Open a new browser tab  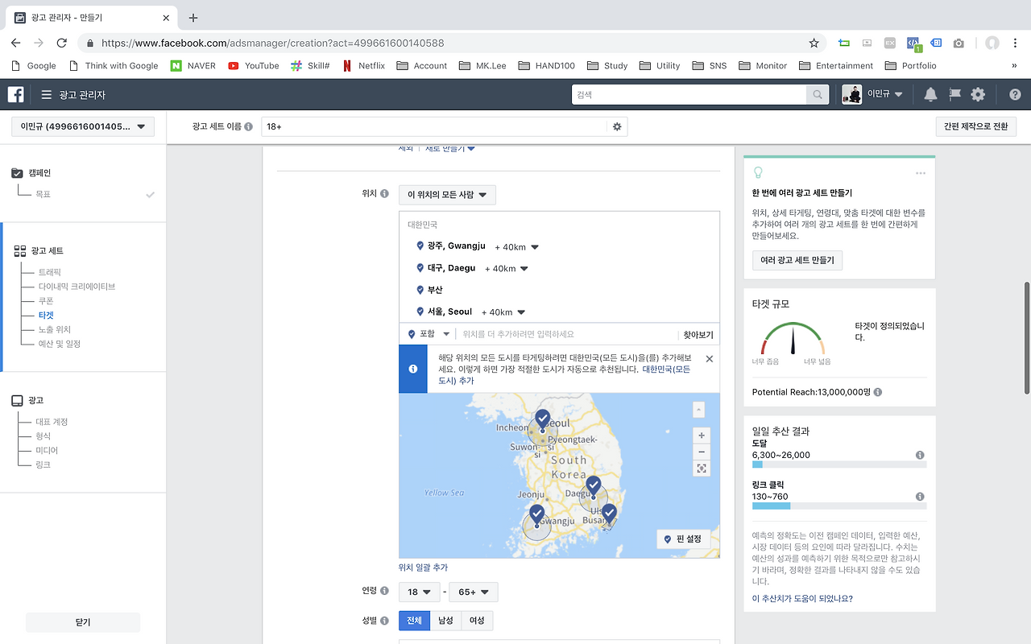click(193, 18)
